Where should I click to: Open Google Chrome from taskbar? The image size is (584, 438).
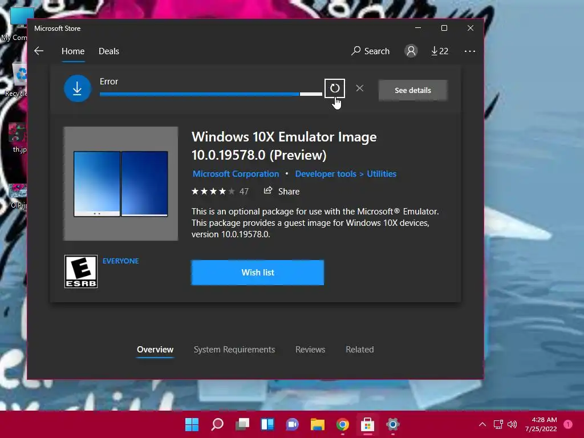point(343,424)
